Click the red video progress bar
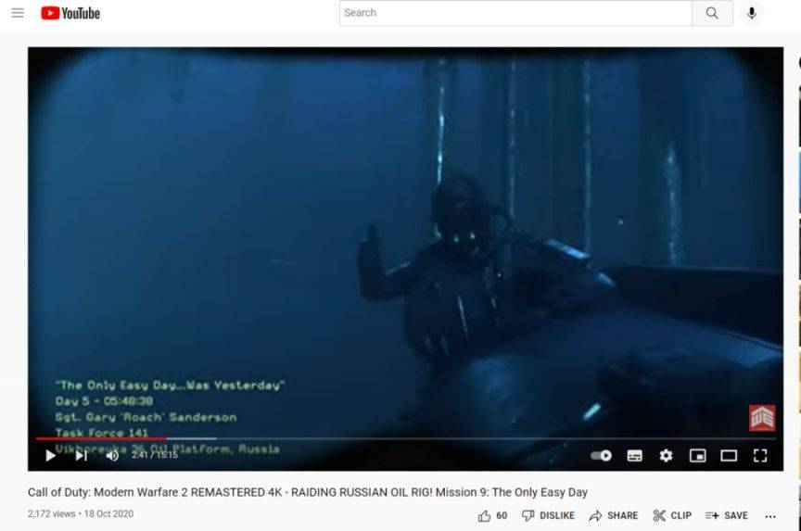 (100, 438)
